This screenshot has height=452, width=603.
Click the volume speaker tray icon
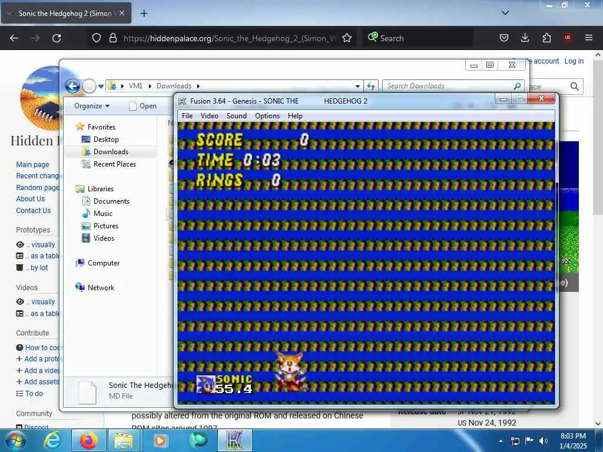(x=544, y=441)
